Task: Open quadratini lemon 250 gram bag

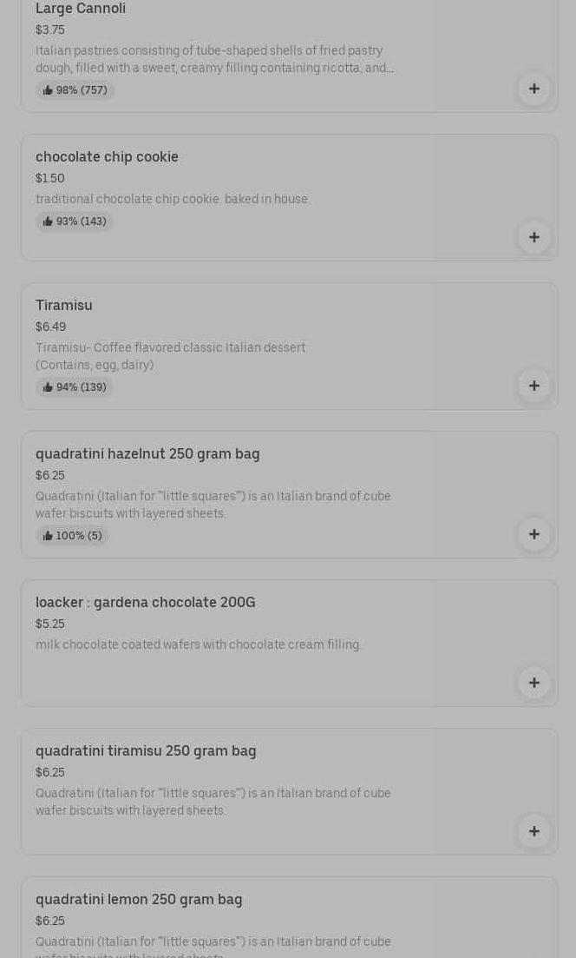Action: [x=139, y=900]
